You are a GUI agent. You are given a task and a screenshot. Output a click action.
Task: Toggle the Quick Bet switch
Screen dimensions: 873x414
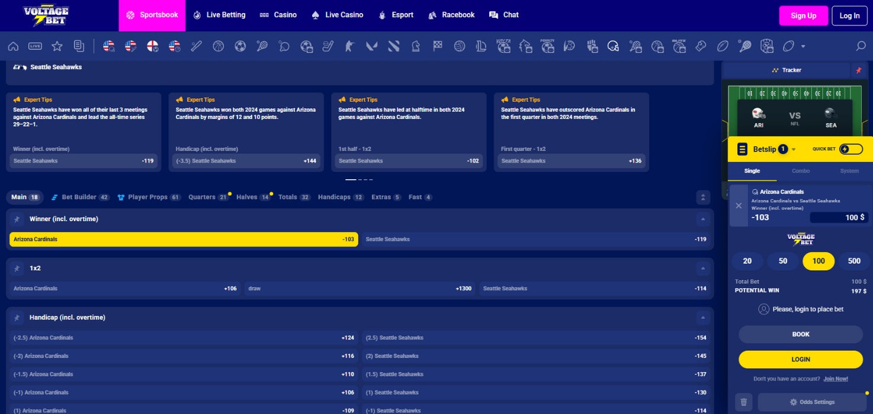tap(851, 149)
